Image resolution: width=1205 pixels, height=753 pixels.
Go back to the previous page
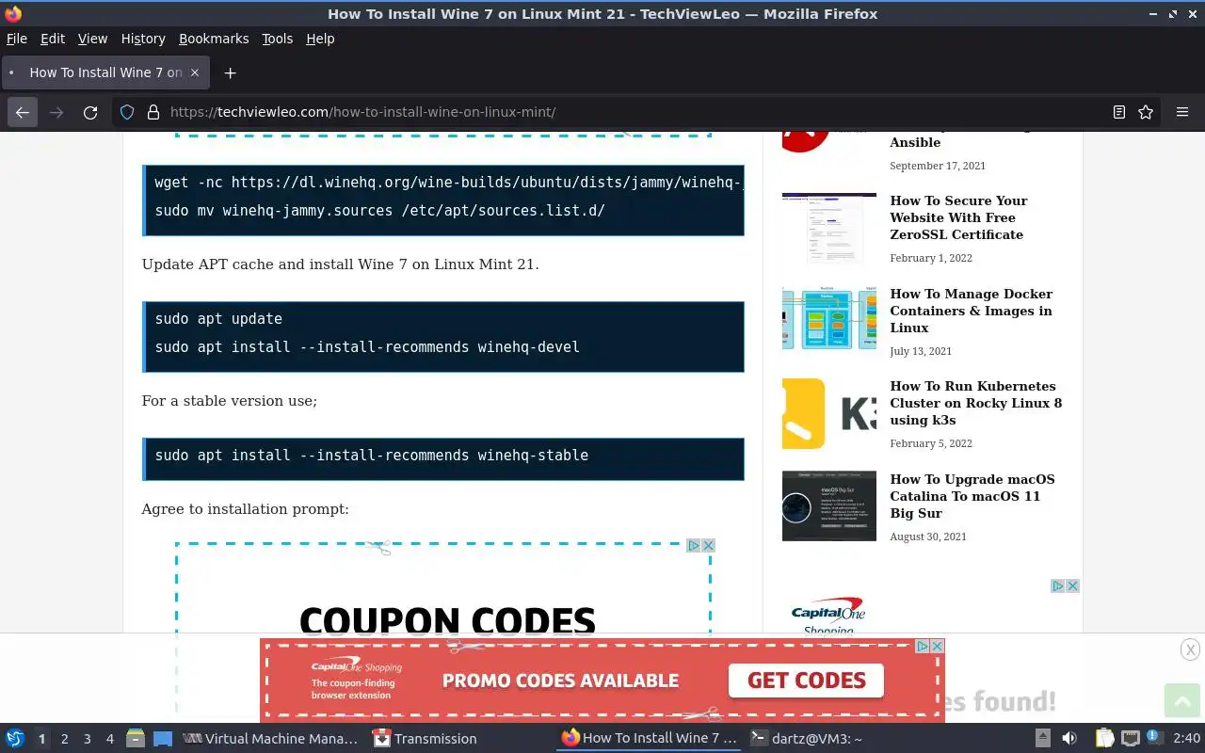[x=23, y=112]
